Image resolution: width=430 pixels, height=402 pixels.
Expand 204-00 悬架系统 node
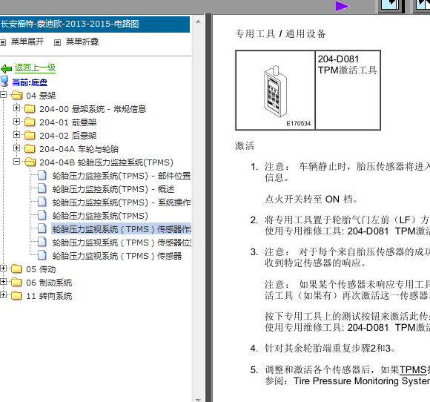tap(16, 108)
